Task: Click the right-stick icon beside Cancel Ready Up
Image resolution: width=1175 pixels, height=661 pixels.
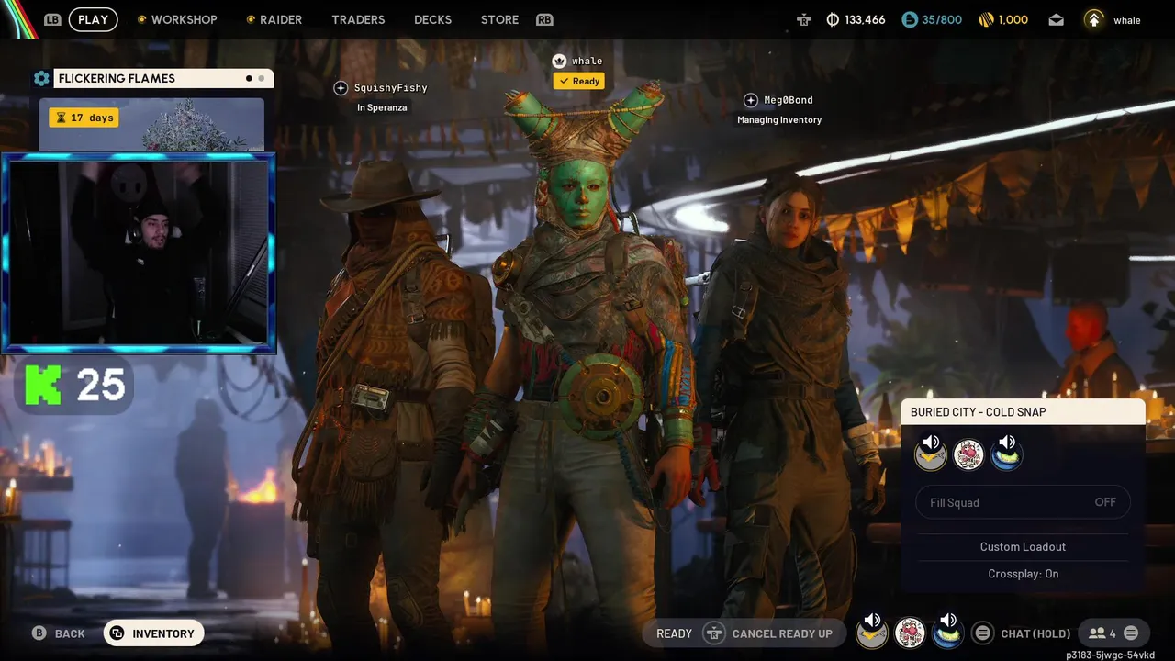Action: [713, 633]
